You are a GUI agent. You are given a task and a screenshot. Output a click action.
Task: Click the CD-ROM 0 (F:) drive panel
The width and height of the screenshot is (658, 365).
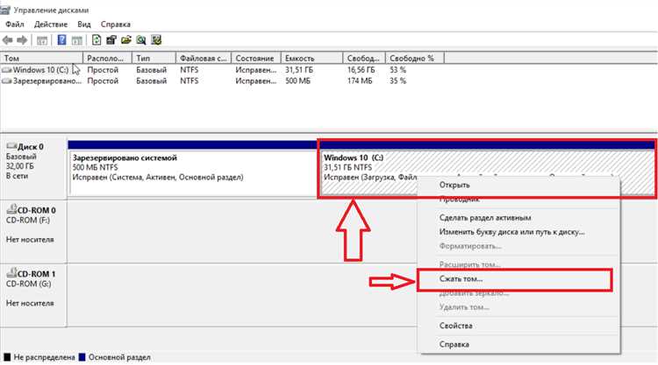coord(33,231)
